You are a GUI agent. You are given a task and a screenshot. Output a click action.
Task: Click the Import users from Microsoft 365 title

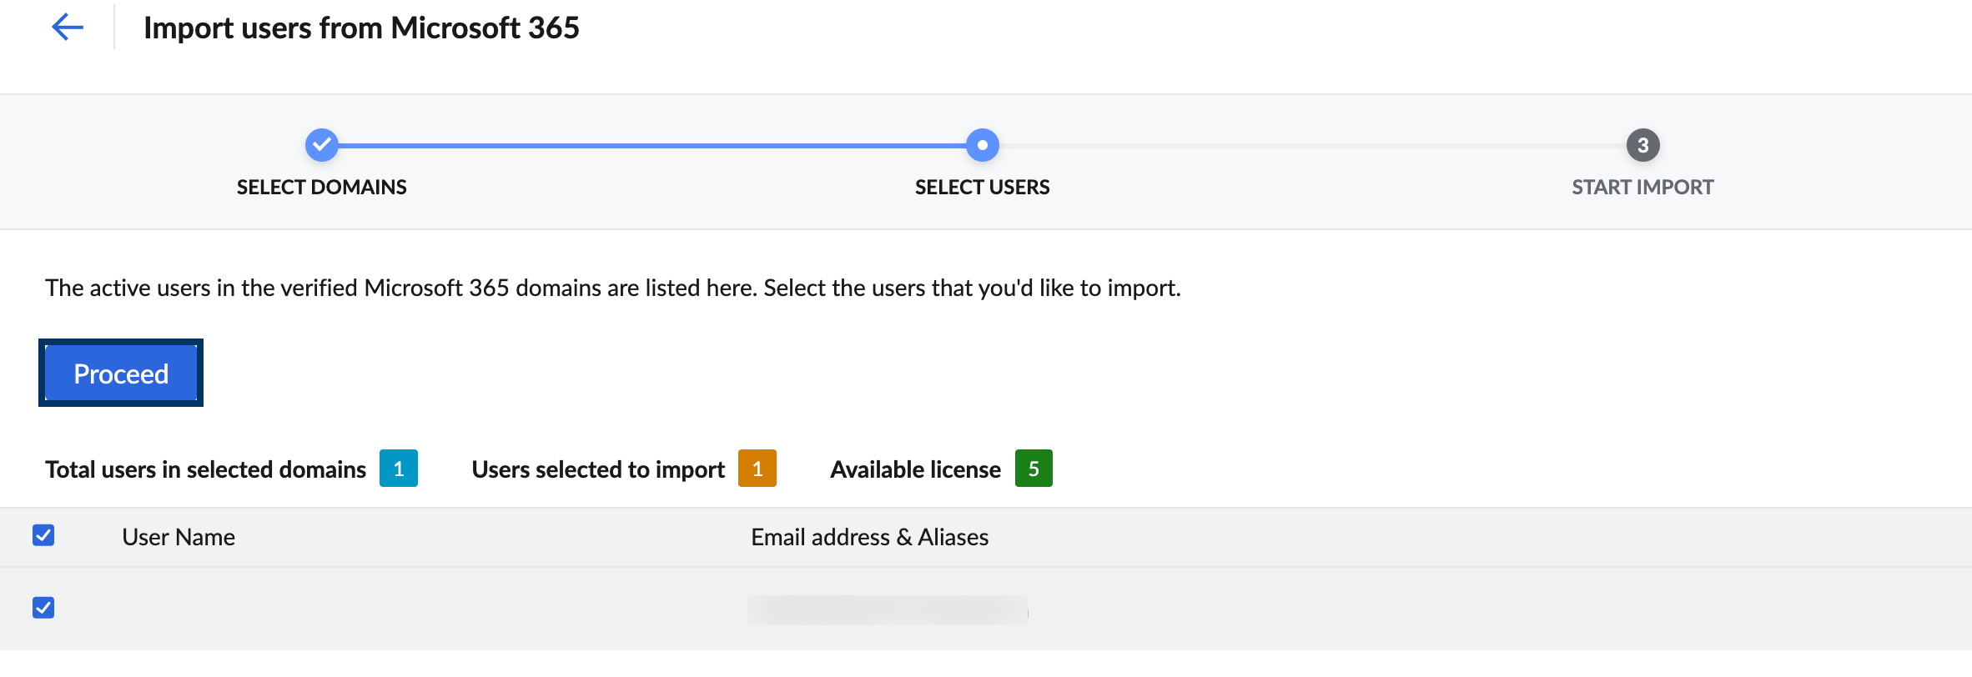(361, 28)
